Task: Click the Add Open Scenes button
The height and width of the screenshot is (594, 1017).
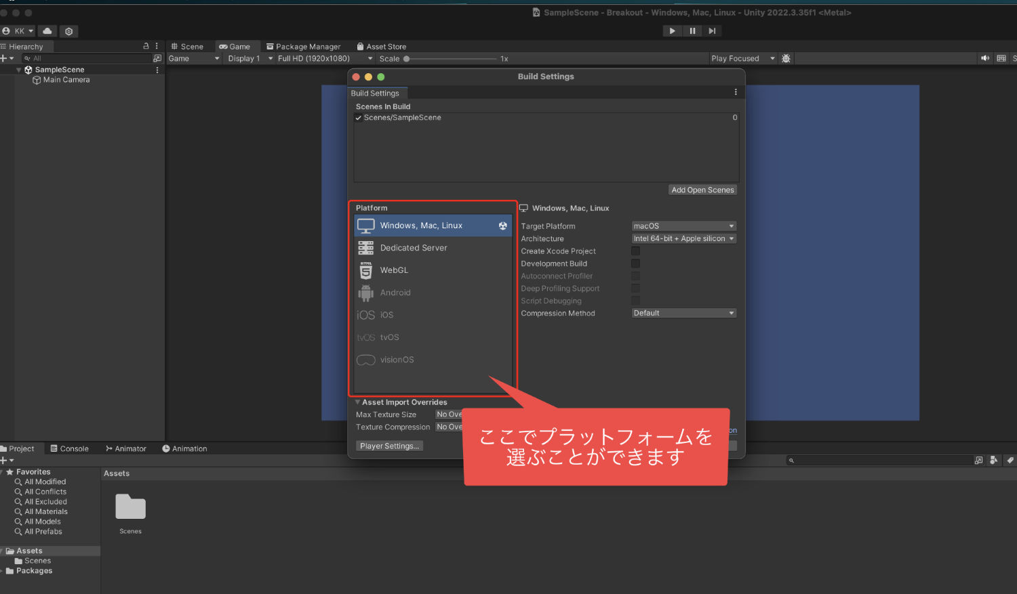Action: coord(702,190)
